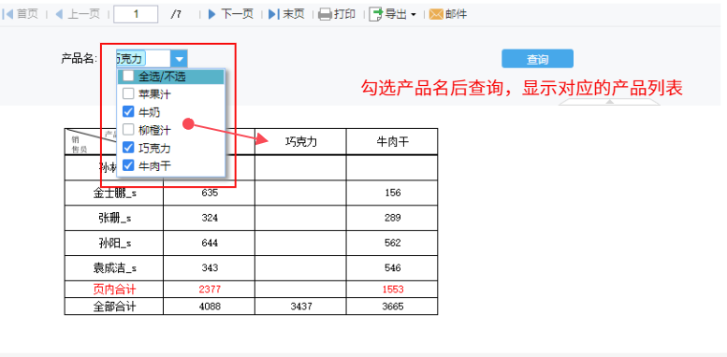727x357 pixels.
Task: Click the next page (下一页) arrow icon
Action: coord(211,14)
